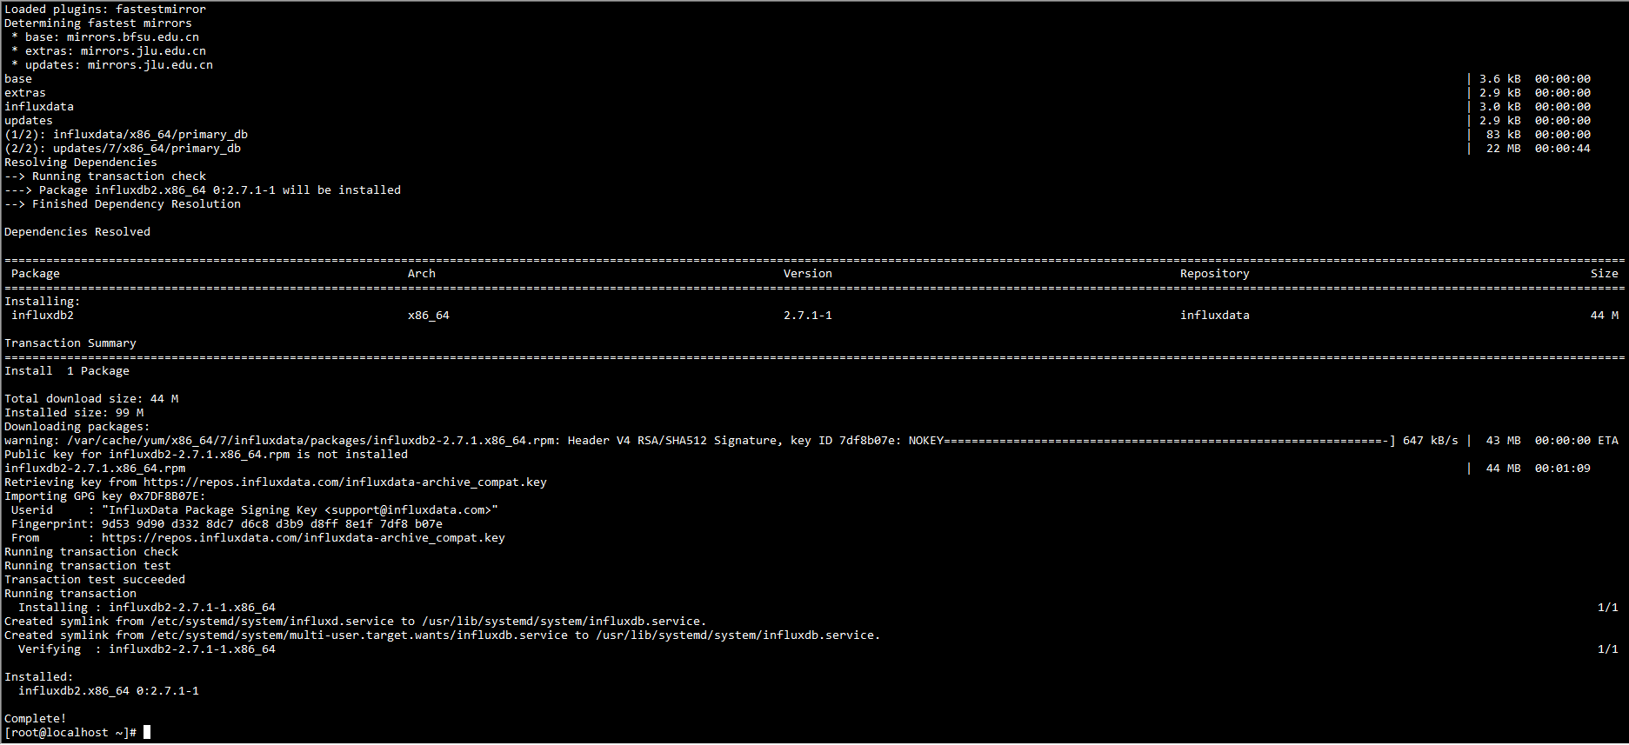1629x745 pixels.
Task: Click the "Dependencies Resolved" text
Action: tap(77, 232)
